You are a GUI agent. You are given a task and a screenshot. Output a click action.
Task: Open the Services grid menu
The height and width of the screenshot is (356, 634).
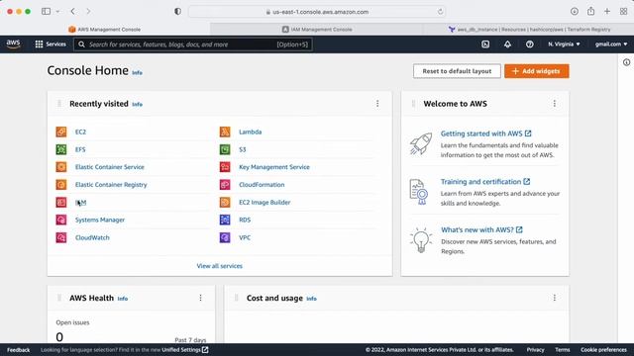point(51,44)
